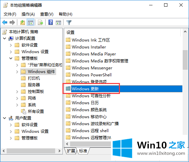
Task: Collapse 管理模板 under 计算机配置
Action: 11,58
